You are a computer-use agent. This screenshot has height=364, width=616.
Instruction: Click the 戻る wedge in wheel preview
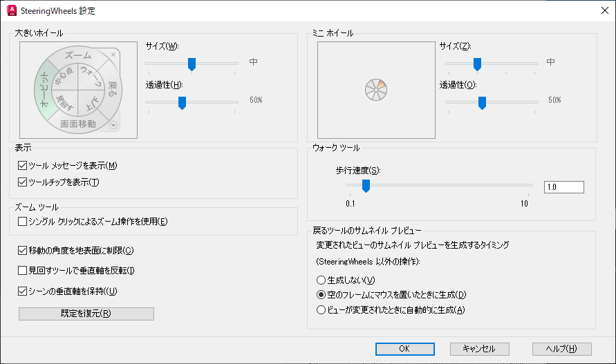point(113,90)
